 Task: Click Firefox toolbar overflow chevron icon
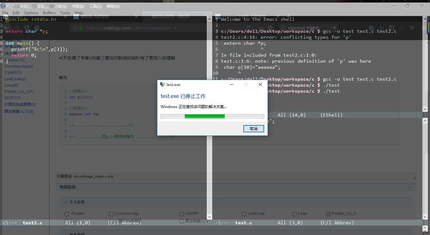(x=412, y=28)
